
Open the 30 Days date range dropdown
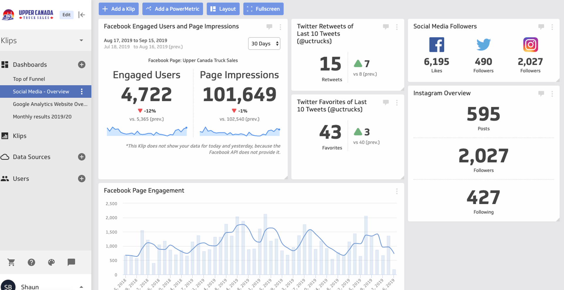tap(264, 44)
